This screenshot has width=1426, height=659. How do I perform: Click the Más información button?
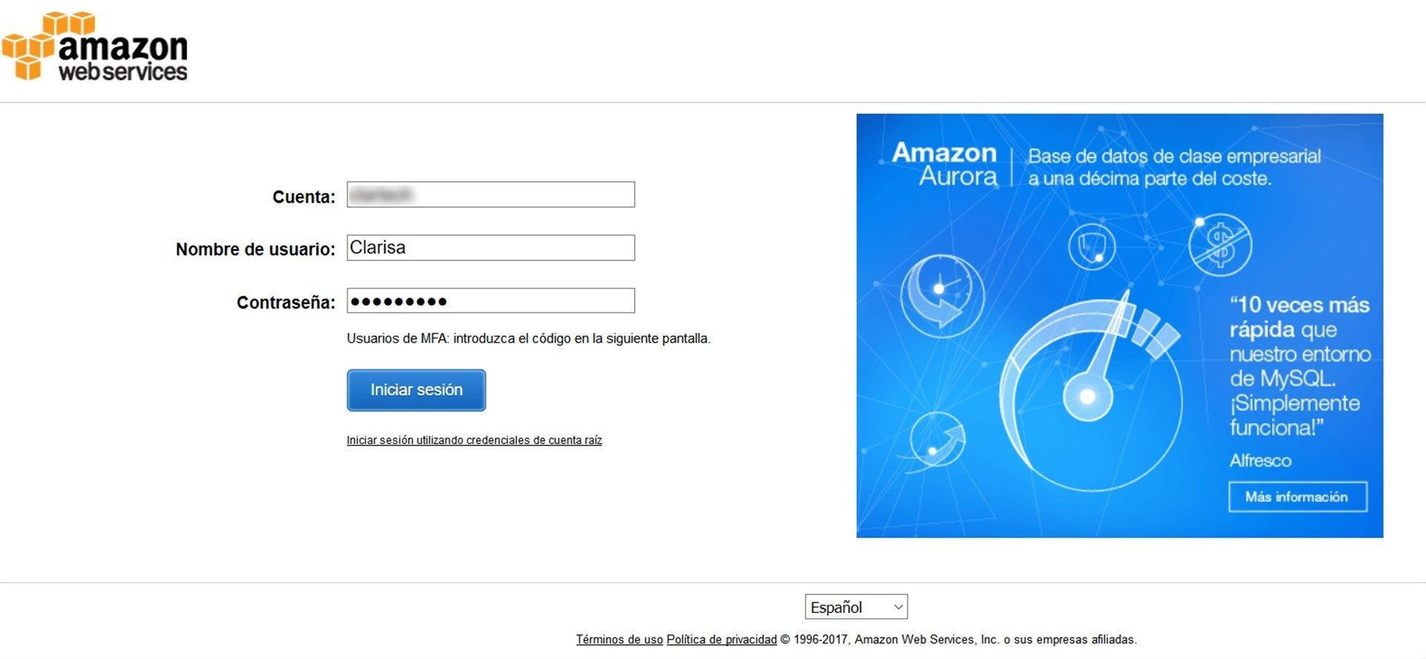(x=1298, y=497)
